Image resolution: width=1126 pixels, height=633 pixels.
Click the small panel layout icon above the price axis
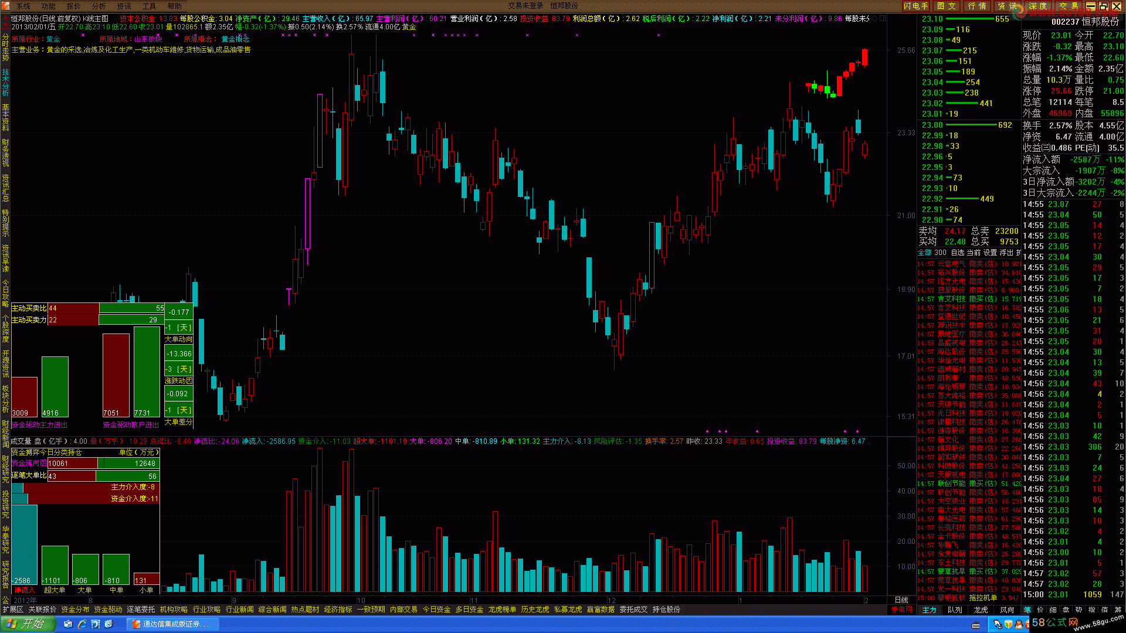click(883, 19)
